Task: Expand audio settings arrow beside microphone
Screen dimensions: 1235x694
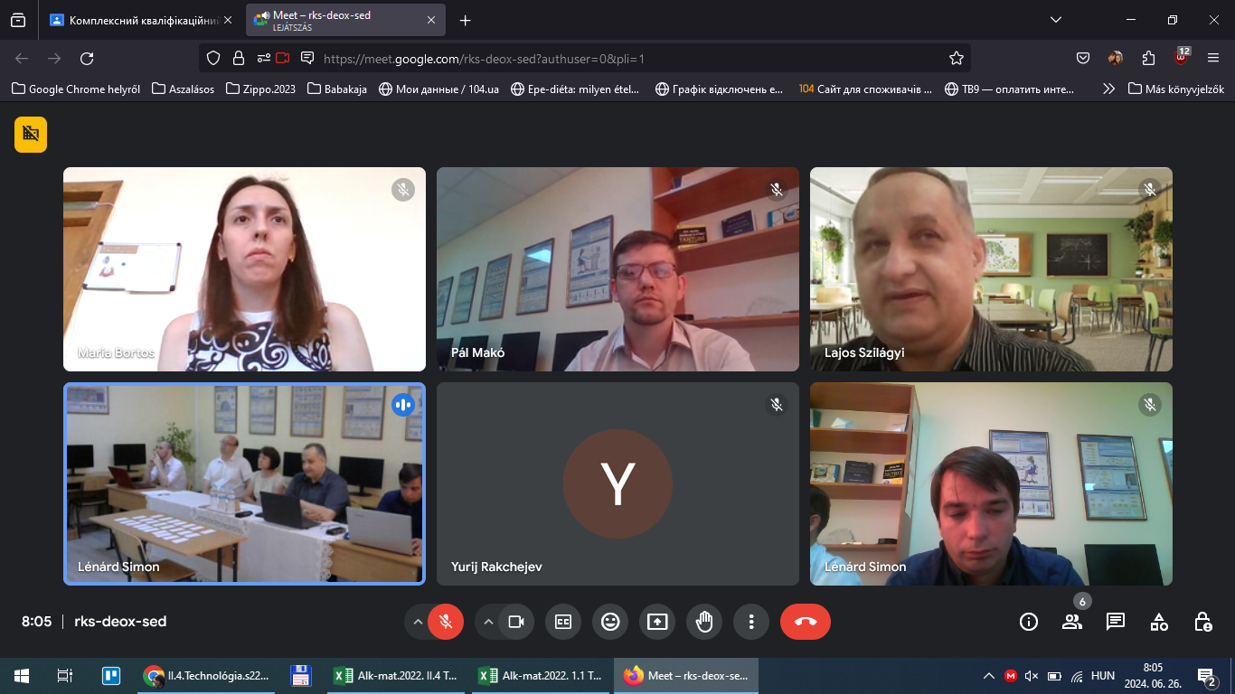Action: pos(418,622)
